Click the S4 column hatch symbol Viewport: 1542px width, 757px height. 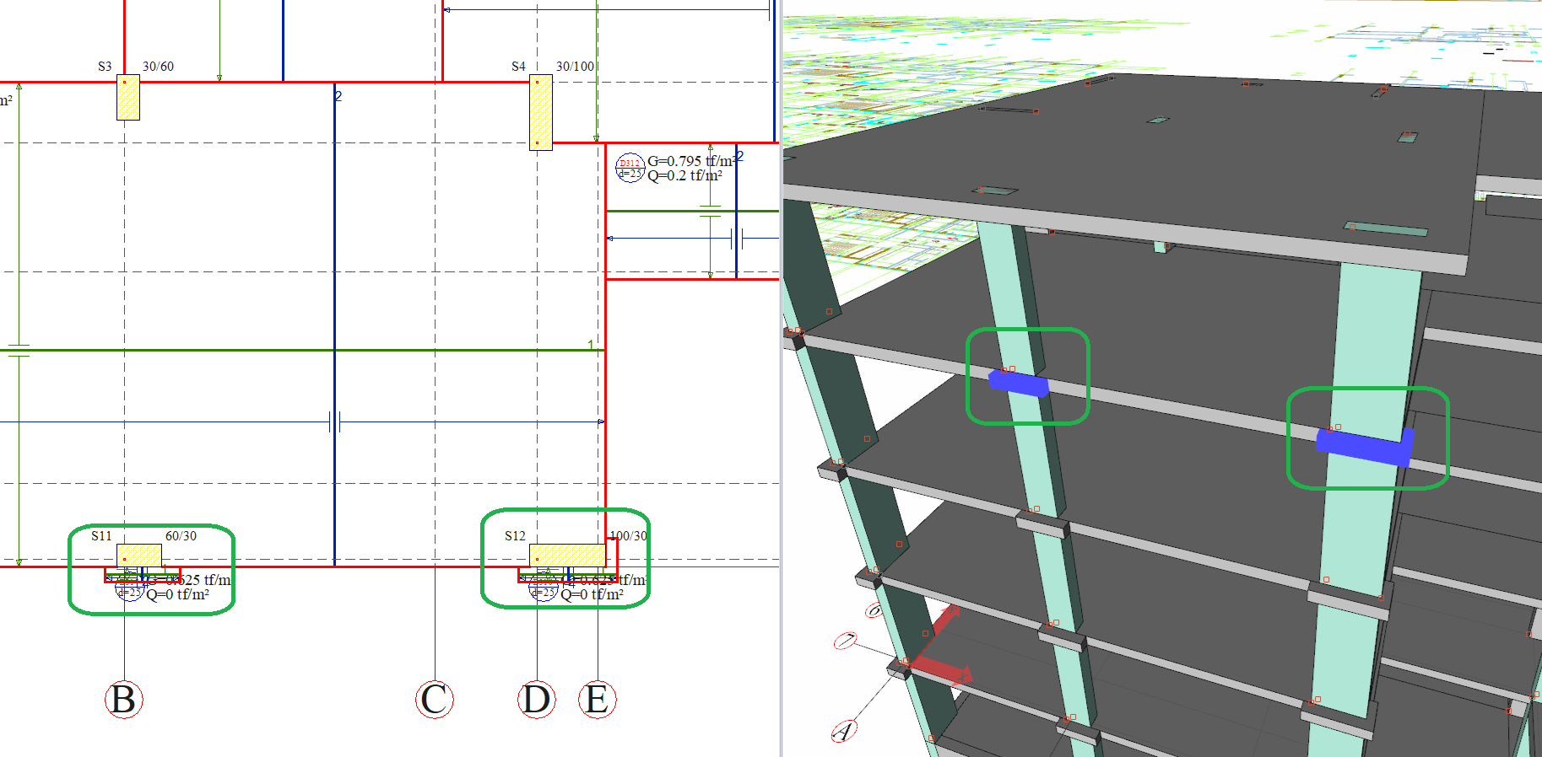tap(541, 112)
